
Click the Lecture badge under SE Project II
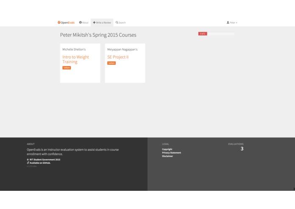point(111,63)
